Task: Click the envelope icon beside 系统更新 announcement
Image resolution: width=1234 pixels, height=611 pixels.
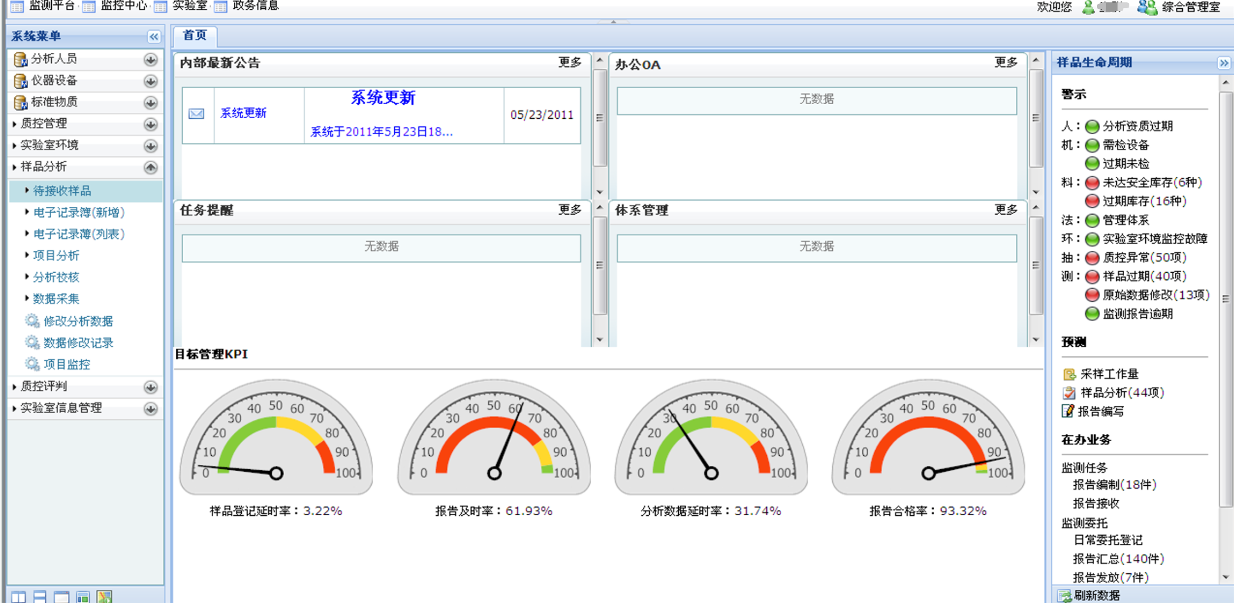Action: (x=196, y=113)
